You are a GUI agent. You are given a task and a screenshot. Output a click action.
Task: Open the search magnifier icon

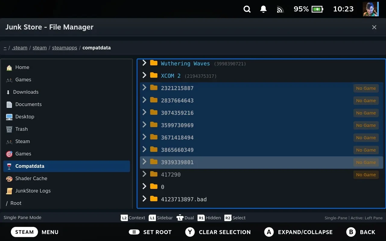tap(247, 9)
